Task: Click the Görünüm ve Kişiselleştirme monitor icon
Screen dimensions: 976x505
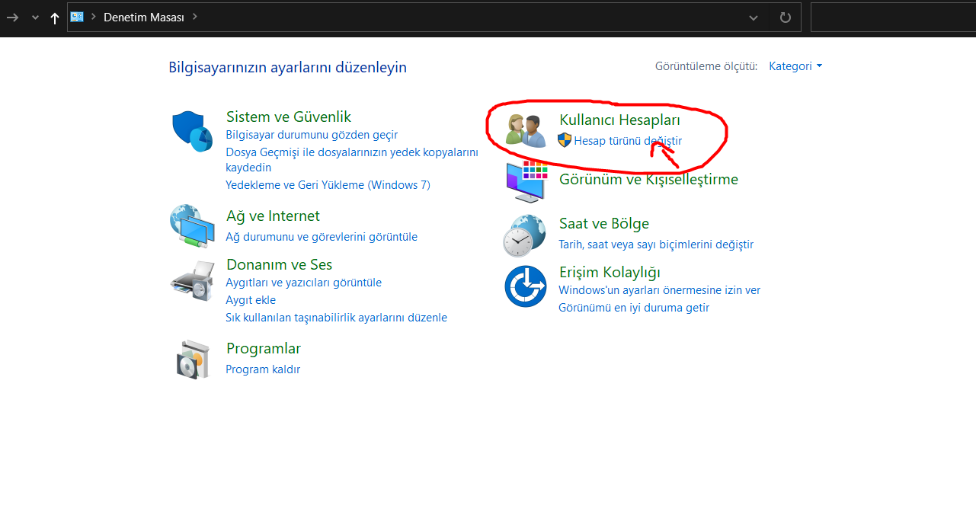Action: pos(526,181)
